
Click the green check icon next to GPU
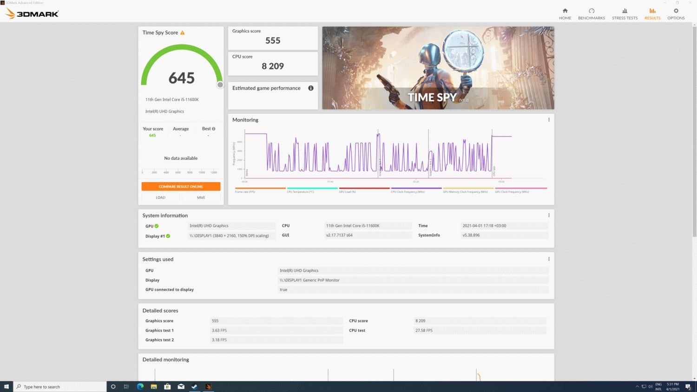[157, 226]
